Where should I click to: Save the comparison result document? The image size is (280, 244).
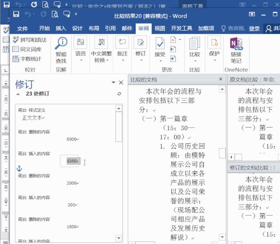click(x=16, y=14)
